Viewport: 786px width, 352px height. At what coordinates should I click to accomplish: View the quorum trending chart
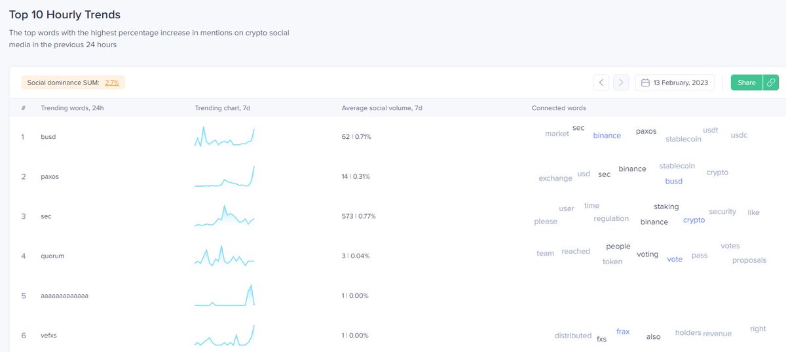[225, 256]
